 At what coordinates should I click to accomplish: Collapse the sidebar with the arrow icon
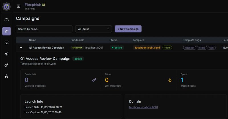19,6
